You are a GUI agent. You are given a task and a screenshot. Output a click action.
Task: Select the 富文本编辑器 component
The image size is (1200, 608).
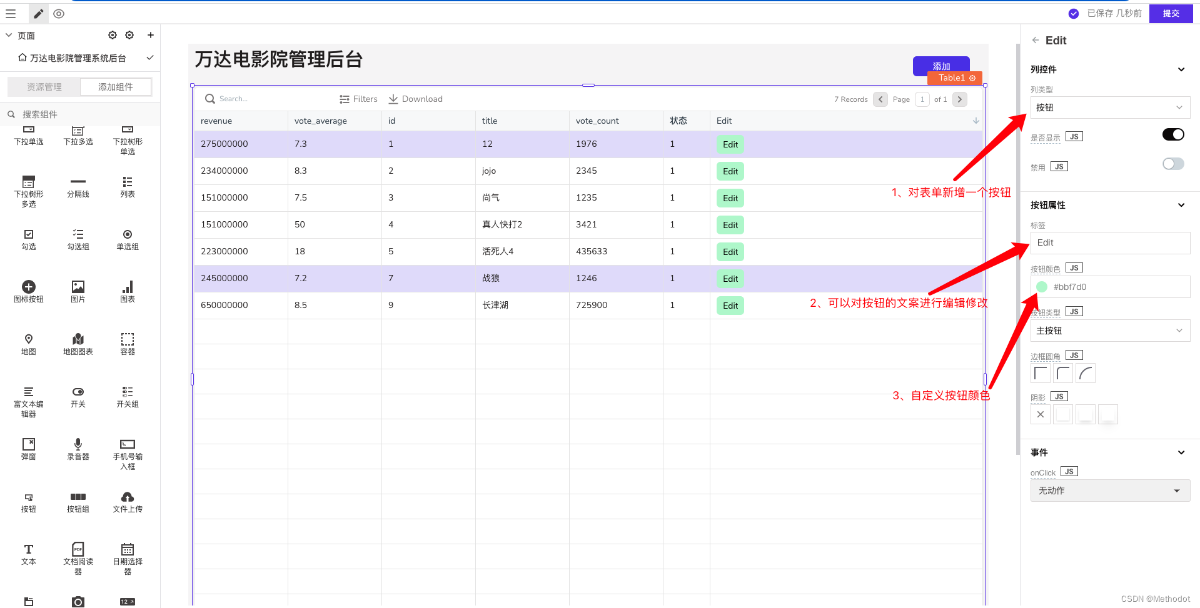pyautogui.click(x=29, y=402)
